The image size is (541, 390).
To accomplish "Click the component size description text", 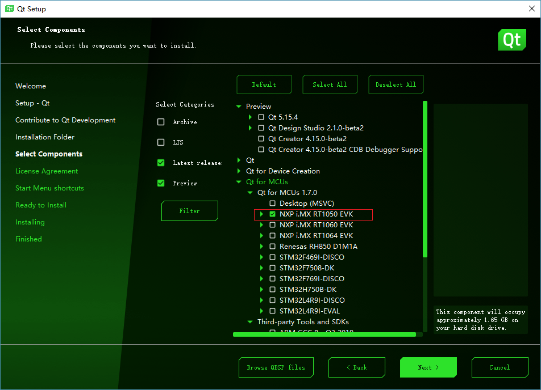I will click(481, 320).
